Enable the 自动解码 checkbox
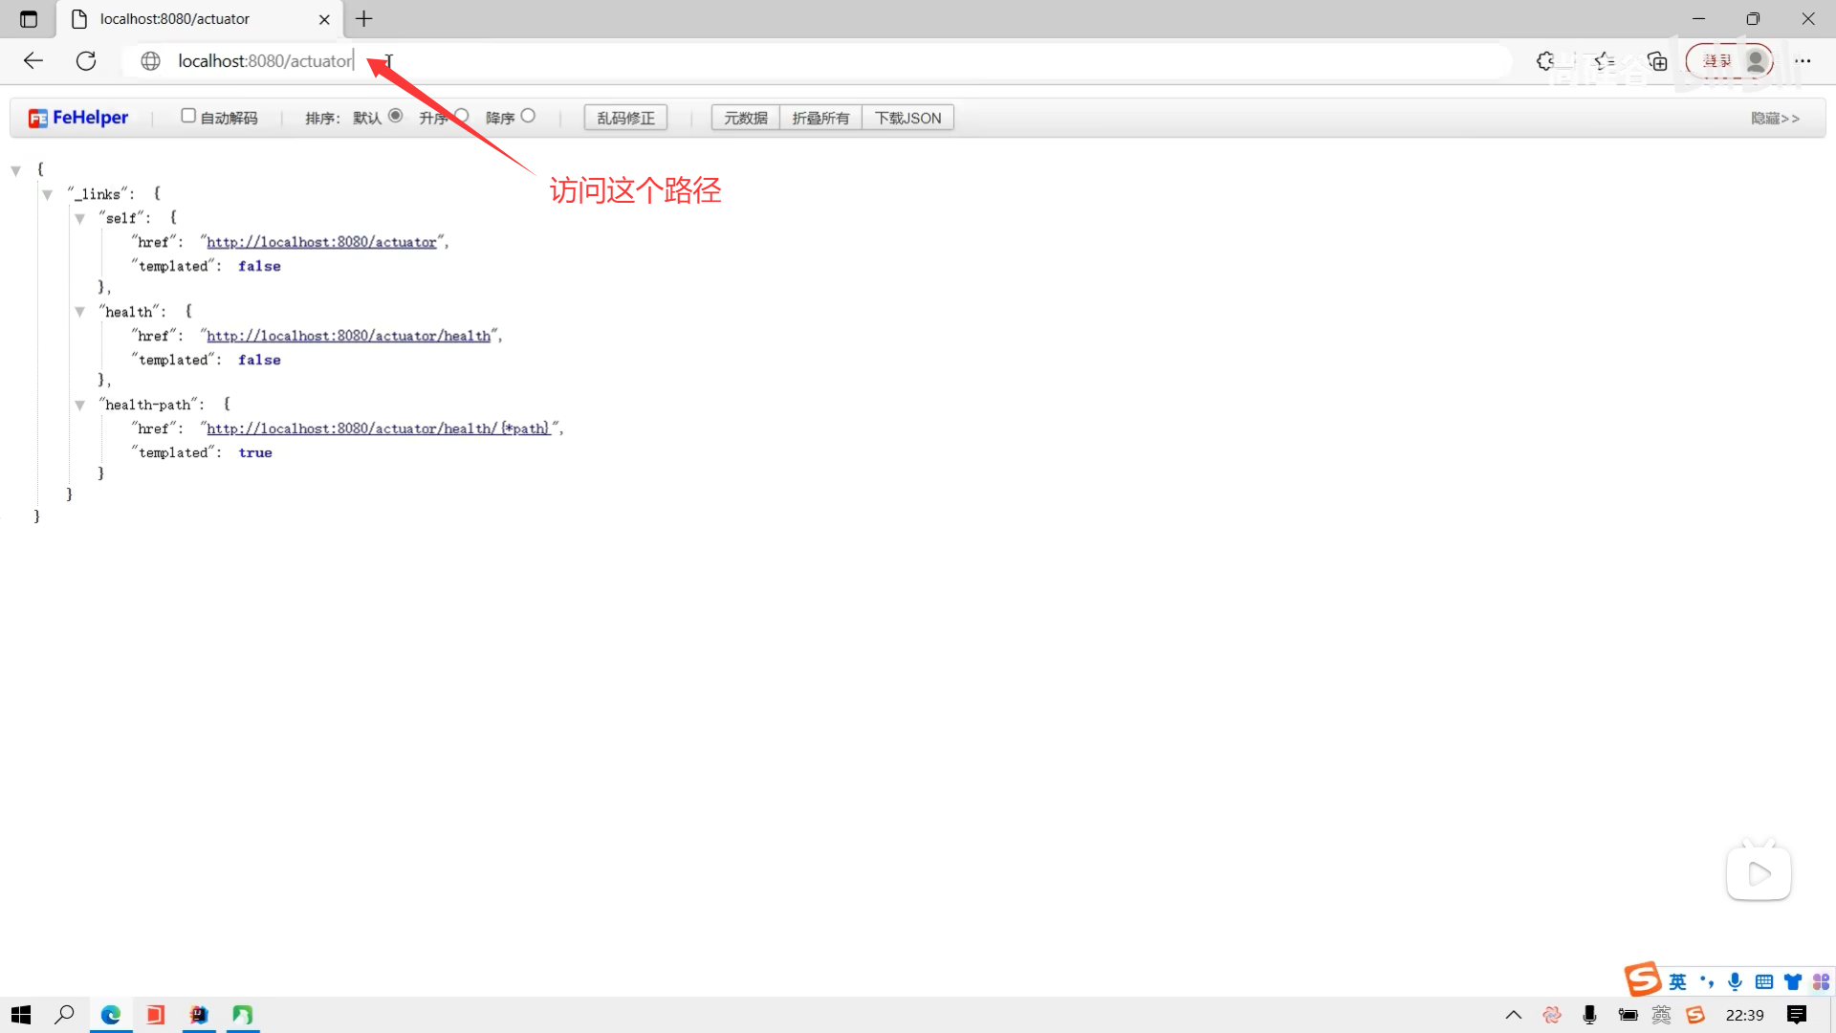1836x1033 pixels. click(188, 116)
